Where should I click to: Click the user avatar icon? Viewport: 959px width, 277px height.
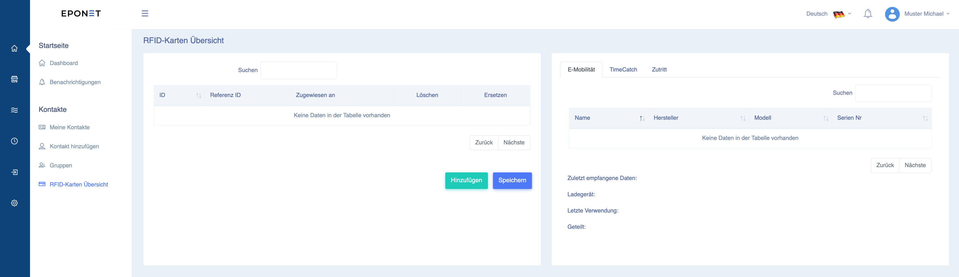click(892, 14)
